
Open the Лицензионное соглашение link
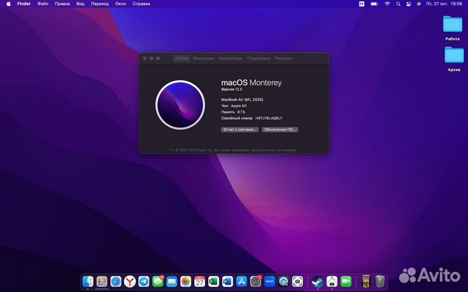pyautogui.click(x=274, y=150)
